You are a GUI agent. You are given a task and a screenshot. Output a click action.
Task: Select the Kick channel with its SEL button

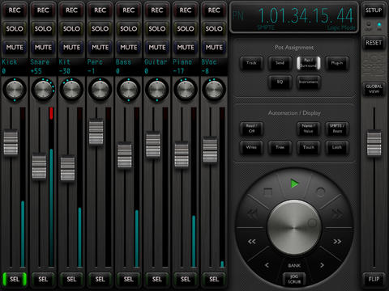click(15, 279)
